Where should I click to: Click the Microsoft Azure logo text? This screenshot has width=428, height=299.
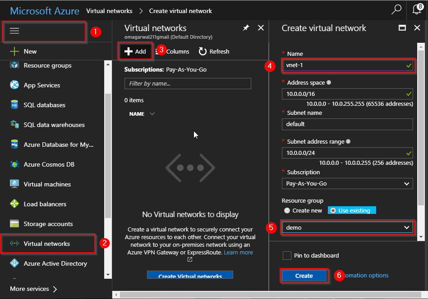pyautogui.click(x=45, y=11)
